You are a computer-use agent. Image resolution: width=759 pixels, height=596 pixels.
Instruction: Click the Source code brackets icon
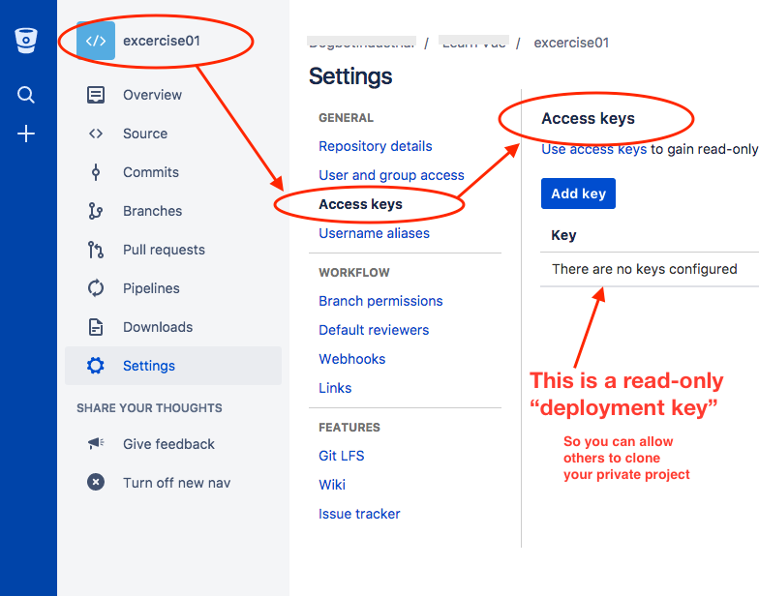pos(95,134)
